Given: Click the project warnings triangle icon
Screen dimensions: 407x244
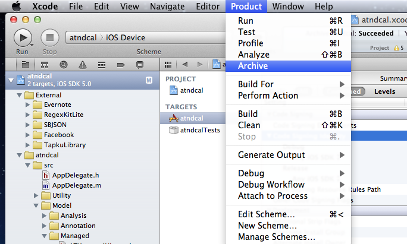Looking at the screenshot, I should pyautogui.click(x=396, y=48).
